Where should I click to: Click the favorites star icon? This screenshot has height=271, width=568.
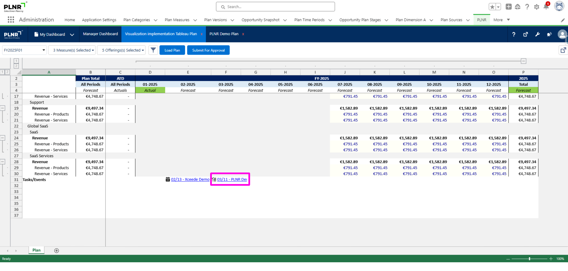coord(492,7)
